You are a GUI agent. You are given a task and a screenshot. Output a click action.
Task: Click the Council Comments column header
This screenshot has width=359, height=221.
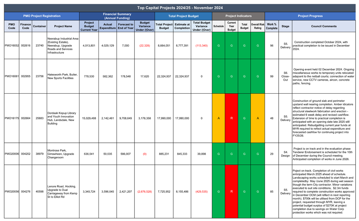(x=324, y=26)
